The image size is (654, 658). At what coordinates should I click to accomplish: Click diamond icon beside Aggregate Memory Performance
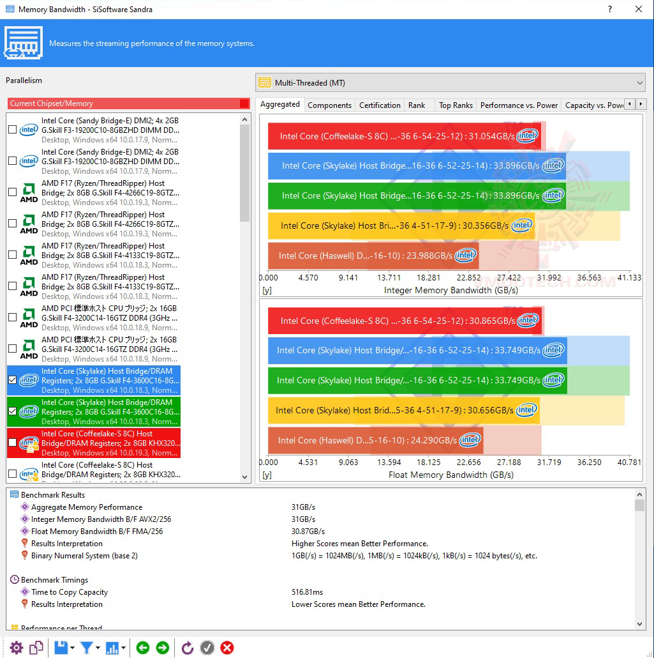pyautogui.click(x=25, y=507)
